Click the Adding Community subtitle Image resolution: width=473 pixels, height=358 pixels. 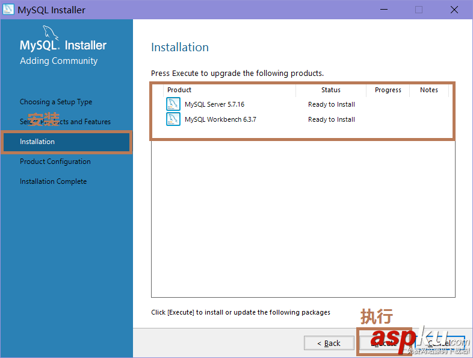point(59,61)
